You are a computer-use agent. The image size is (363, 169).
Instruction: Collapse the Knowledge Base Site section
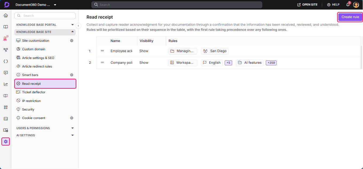(72, 32)
